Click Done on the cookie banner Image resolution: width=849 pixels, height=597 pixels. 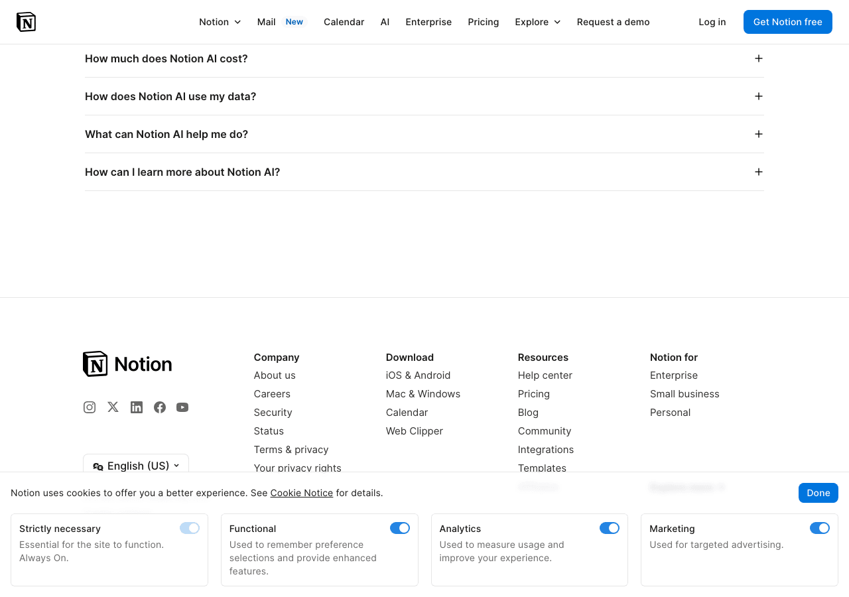pyautogui.click(x=818, y=493)
